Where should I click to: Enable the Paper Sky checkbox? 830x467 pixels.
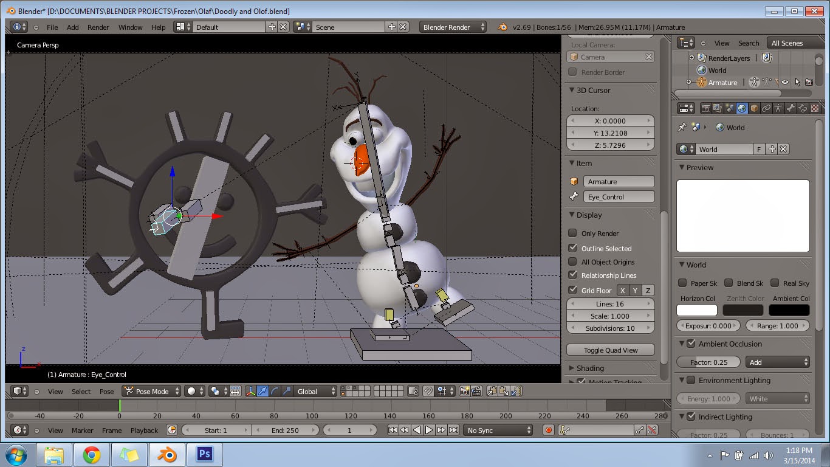682,283
